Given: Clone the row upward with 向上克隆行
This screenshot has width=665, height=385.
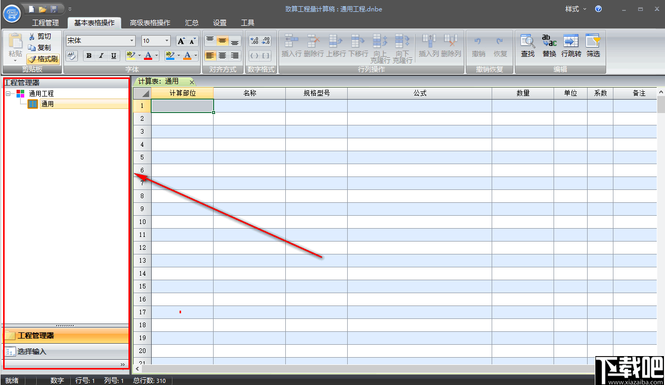Looking at the screenshot, I should pos(380,49).
